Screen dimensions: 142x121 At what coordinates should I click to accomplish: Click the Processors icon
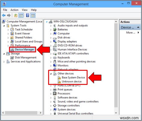tap(55, 94)
